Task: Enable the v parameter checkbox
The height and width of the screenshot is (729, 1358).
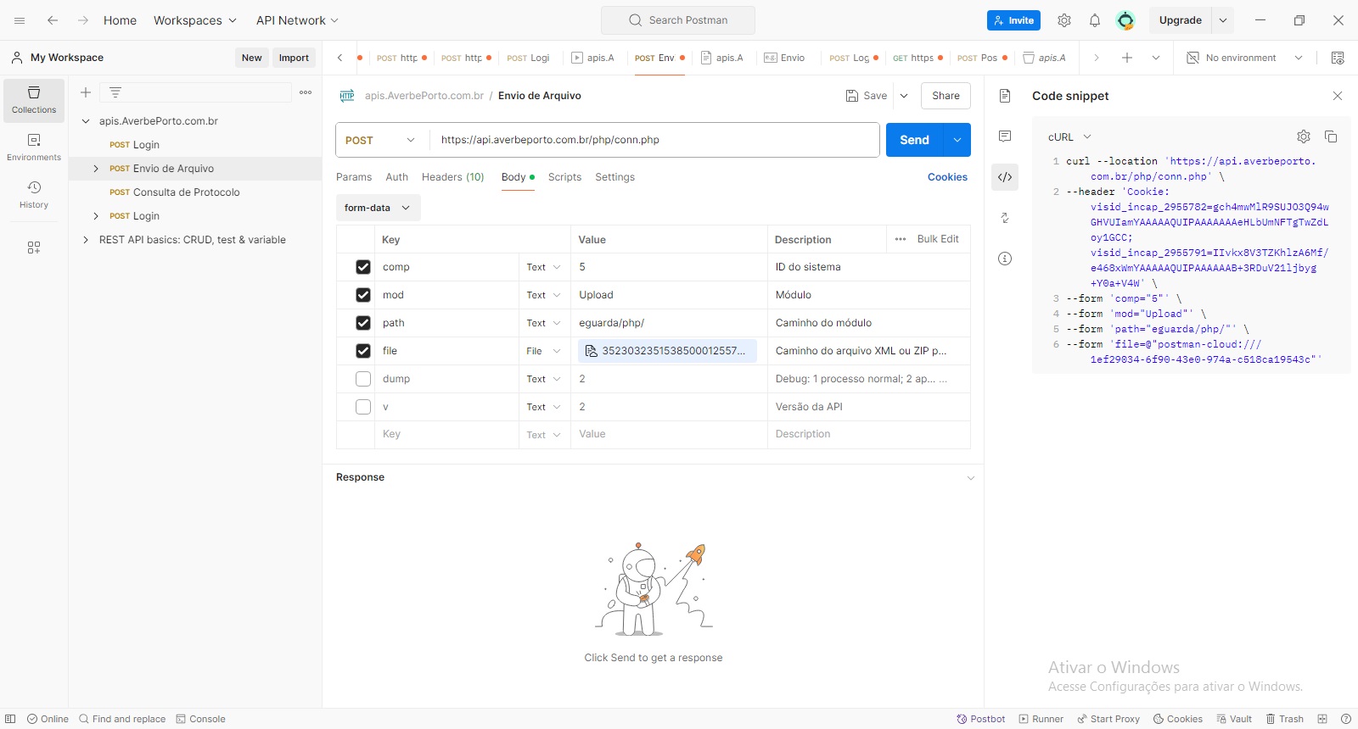Action: pos(363,407)
